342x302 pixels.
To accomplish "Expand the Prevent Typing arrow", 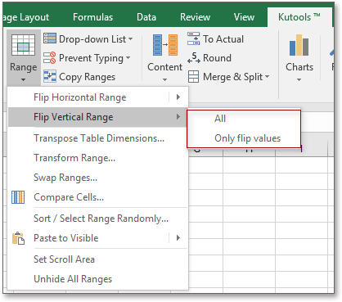I will pos(128,58).
